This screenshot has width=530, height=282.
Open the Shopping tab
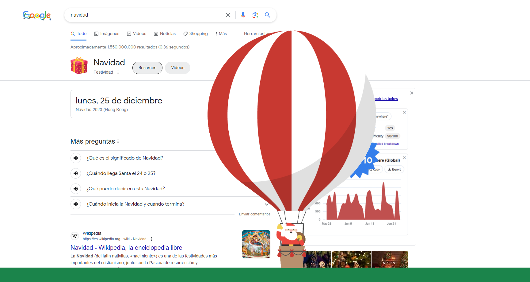[x=196, y=34]
